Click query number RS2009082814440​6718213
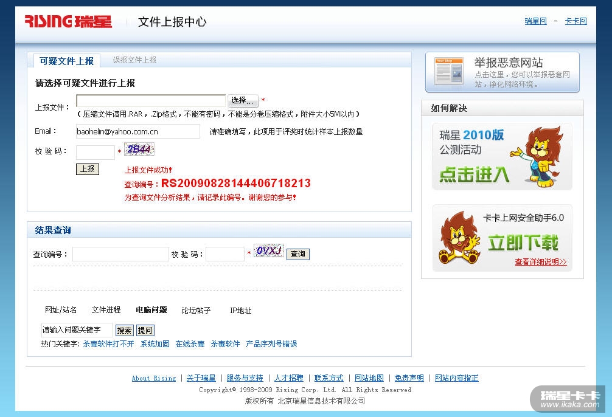The image size is (612, 417). [236, 183]
